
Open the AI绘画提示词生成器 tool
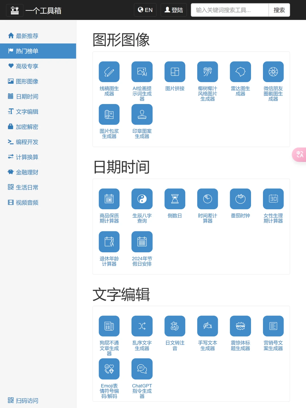pos(142,71)
